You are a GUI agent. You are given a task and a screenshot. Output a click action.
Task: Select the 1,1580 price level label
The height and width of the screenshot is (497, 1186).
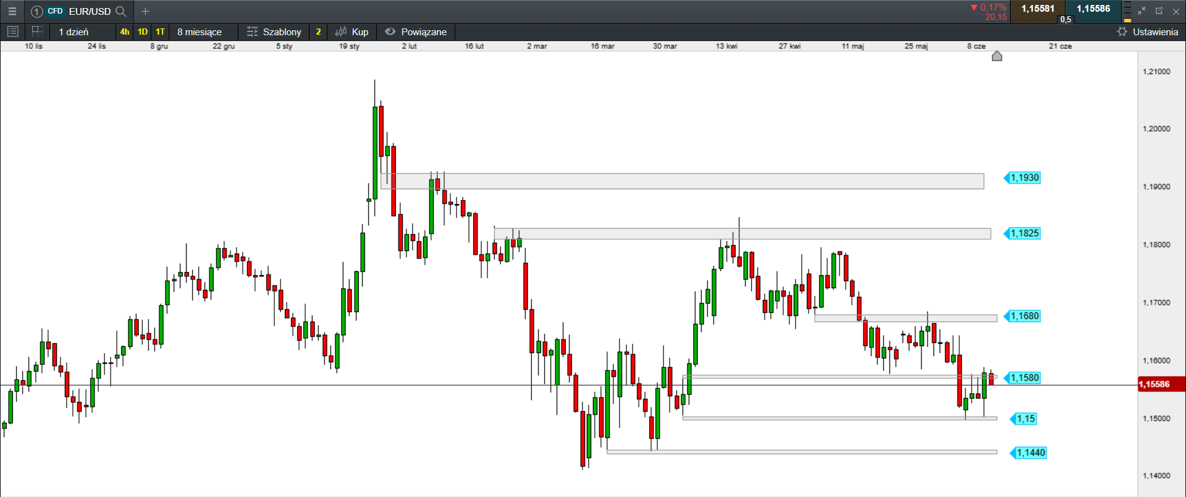pyautogui.click(x=1023, y=378)
